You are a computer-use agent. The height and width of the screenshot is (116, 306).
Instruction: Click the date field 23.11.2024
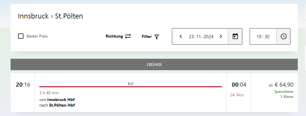click(x=201, y=36)
